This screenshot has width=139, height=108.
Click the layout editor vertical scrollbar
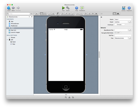[99, 55]
